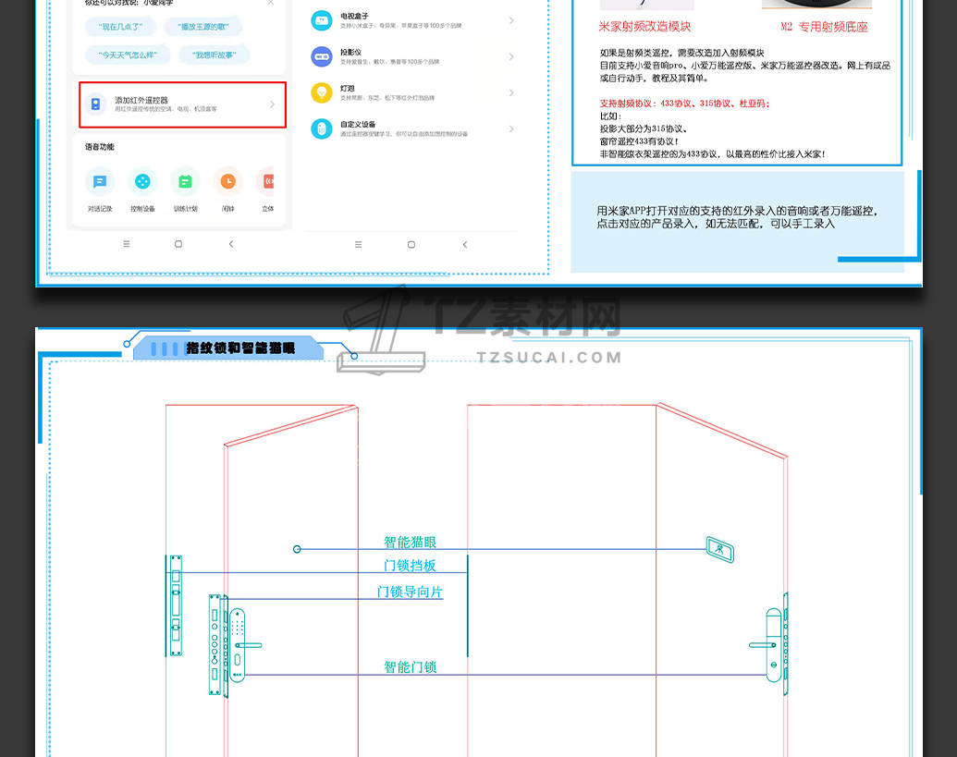Screen dimensions: 957x757
Task: Tap the "播放王源的歌" suggestion chip
Action: [x=203, y=27]
